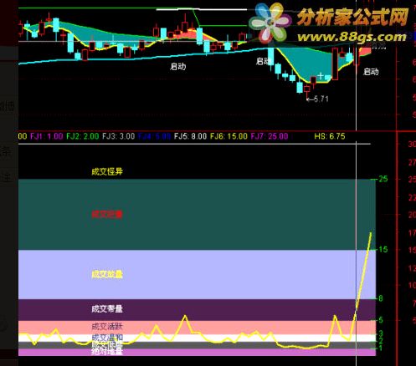Select the FJ1: 1.00 indicator parameter

[x=47, y=136]
